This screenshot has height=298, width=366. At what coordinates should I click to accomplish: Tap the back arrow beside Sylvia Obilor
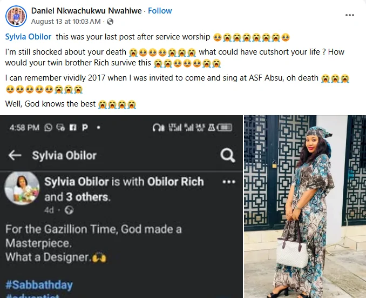15,156
